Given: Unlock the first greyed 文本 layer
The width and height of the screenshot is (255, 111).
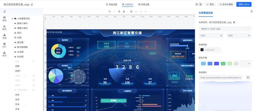Looking at the screenshot, I should 33,61.
